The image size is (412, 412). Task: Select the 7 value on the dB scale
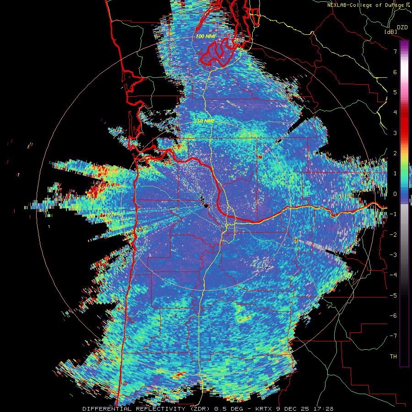[395, 51]
